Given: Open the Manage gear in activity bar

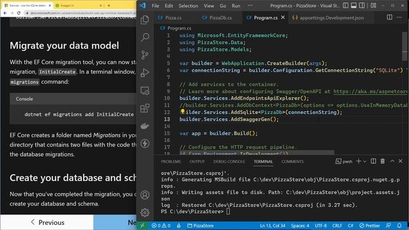Looking at the screenshot, I should click(x=145, y=213).
